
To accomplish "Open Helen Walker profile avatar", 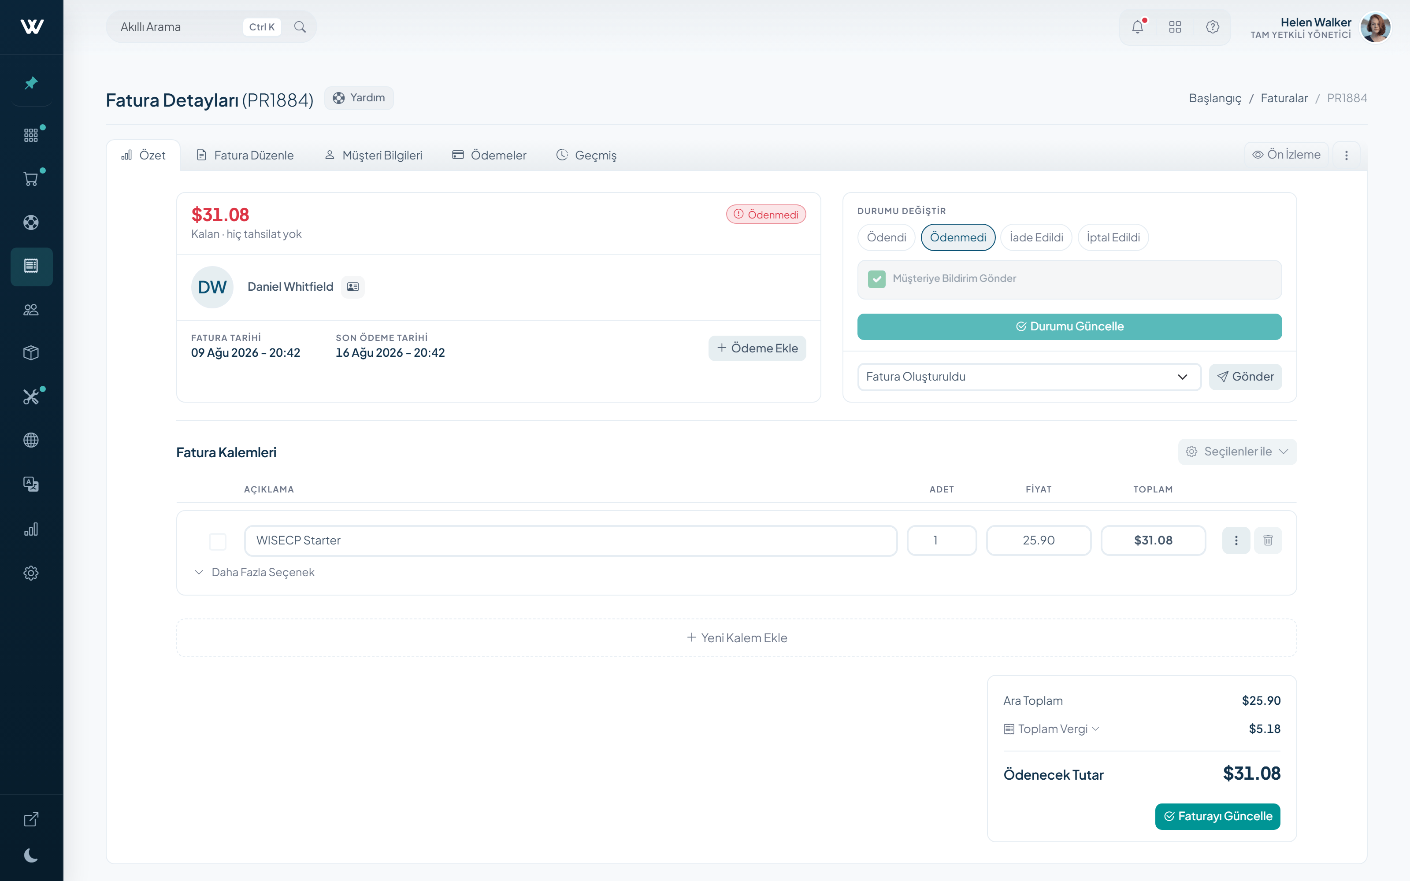I will coord(1376,27).
